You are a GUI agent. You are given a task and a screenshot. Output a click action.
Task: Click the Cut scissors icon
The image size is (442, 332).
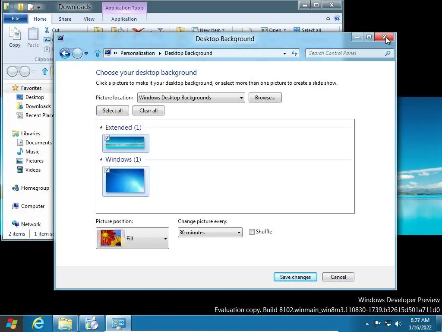click(x=47, y=30)
